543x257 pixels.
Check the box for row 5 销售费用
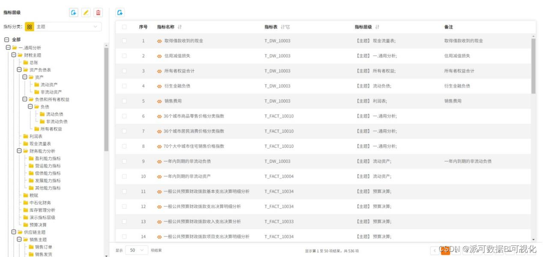point(124,101)
